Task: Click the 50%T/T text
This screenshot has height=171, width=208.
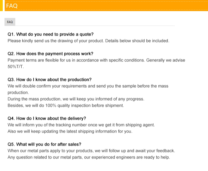Action: [16, 67]
